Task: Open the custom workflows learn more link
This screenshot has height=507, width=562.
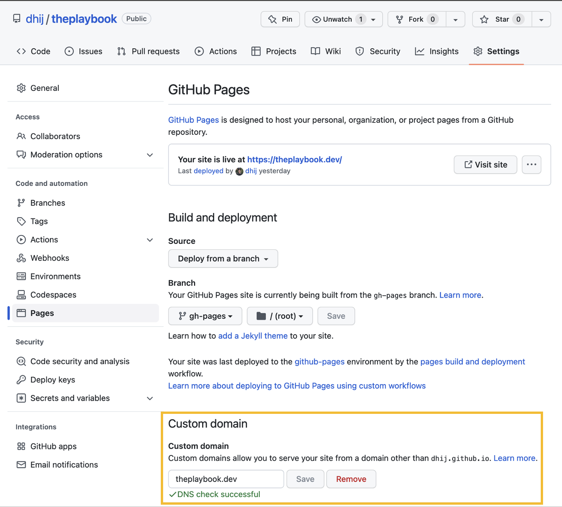Action: click(x=297, y=386)
